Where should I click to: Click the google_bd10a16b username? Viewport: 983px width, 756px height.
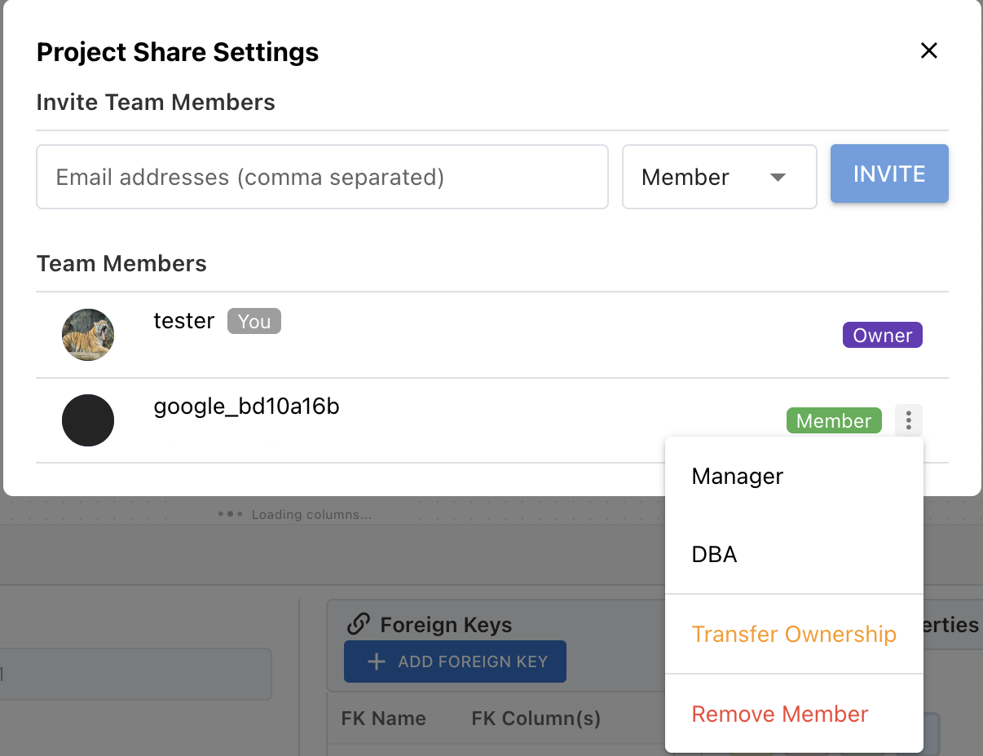(x=246, y=406)
